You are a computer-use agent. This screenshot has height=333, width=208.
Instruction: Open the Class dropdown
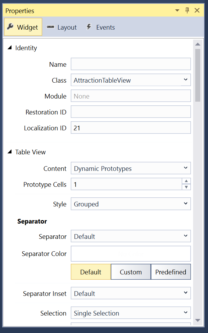click(x=186, y=80)
